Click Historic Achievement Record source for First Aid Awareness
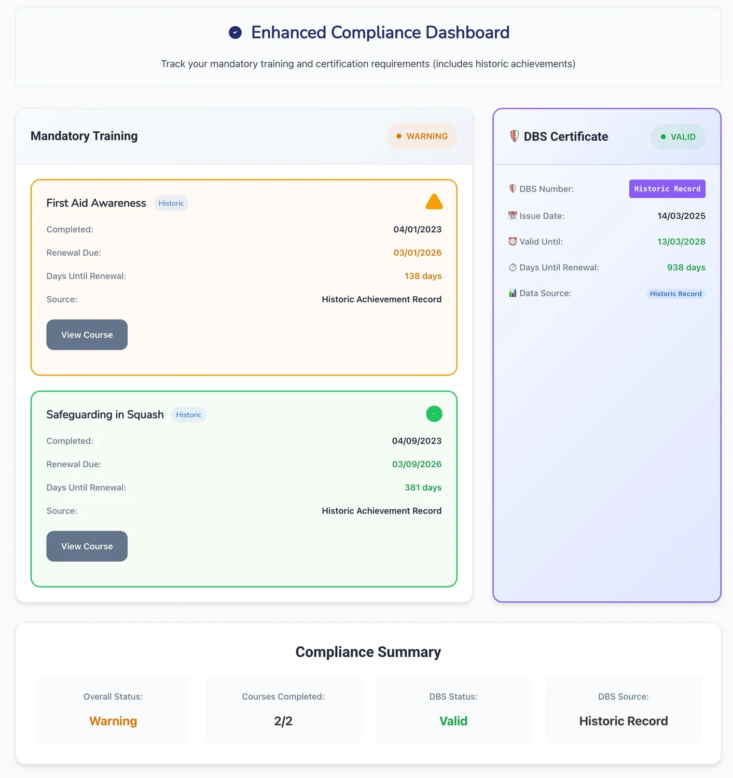733x778 pixels. click(x=382, y=299)
